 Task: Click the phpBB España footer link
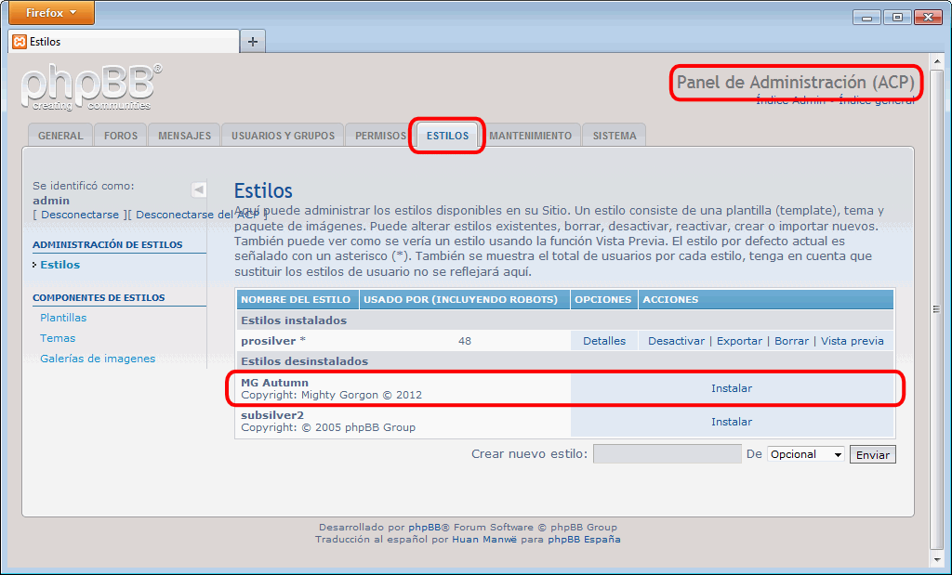584,539
